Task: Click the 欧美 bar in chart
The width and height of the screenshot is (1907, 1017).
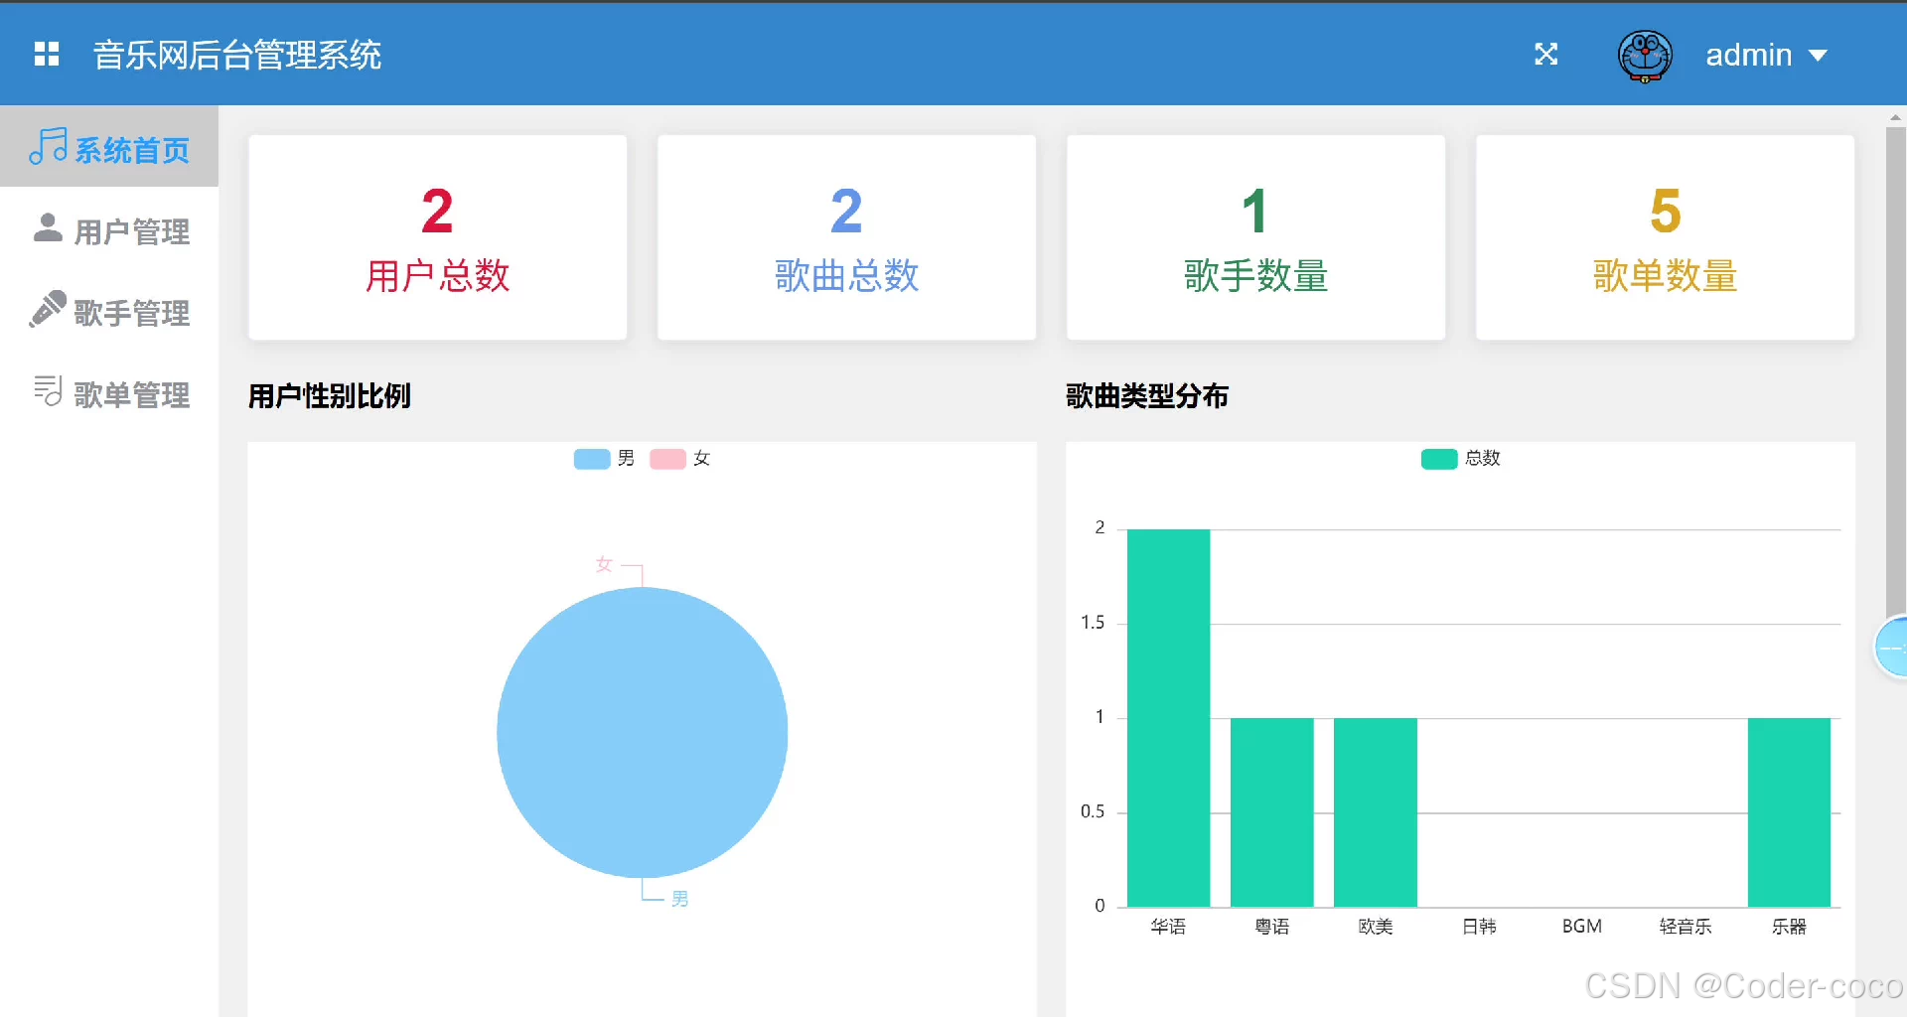Action: coord(1375,812)
